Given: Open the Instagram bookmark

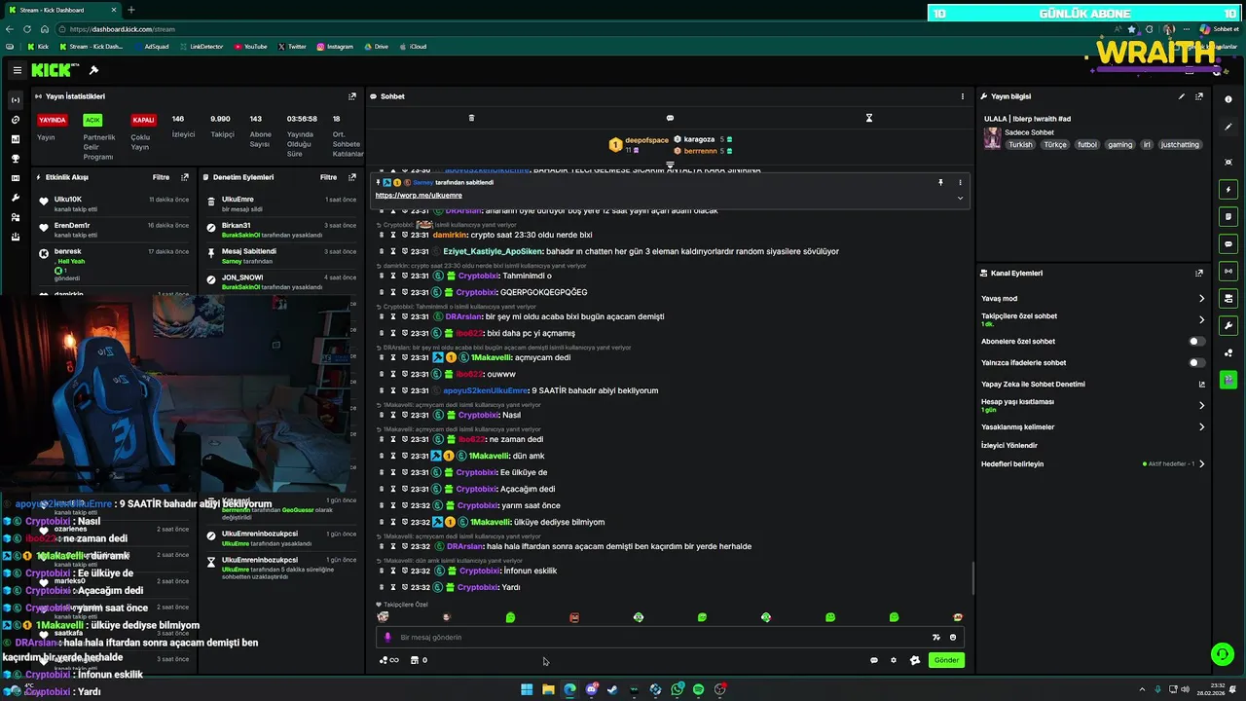Looking at the screenshot, I should tap(335, 47).
